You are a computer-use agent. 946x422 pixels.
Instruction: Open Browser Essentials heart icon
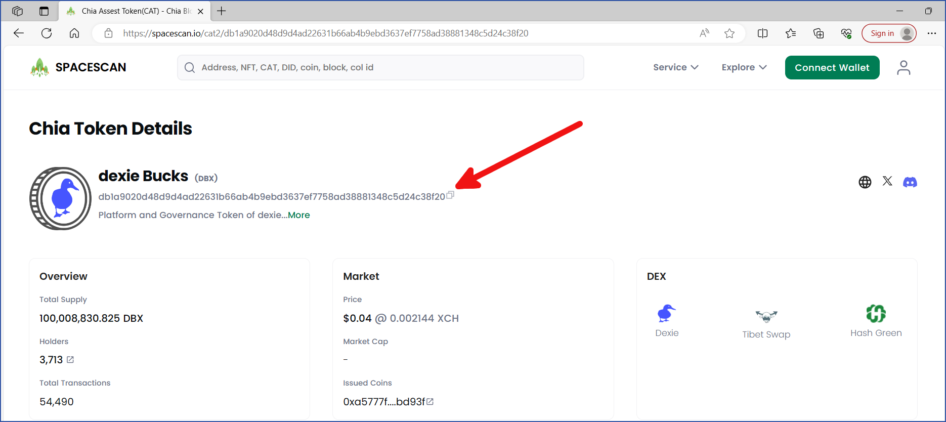846,33
